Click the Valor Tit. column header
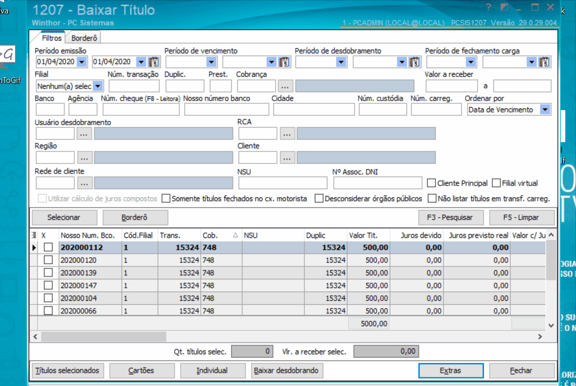 [x=369, y=235]
